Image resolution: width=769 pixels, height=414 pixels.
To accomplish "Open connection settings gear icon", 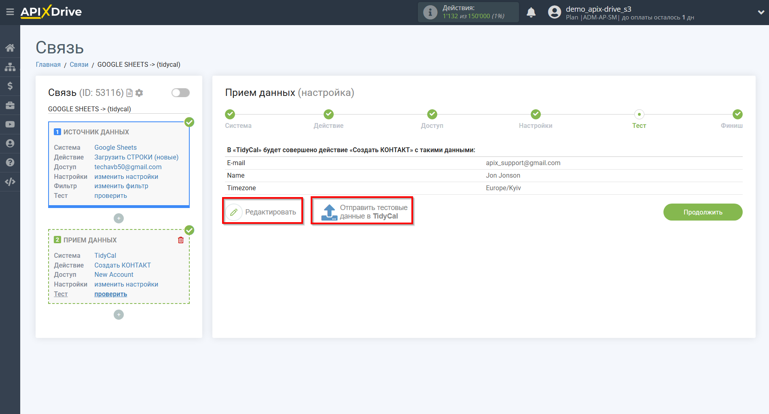I will (x=139, y=93).
